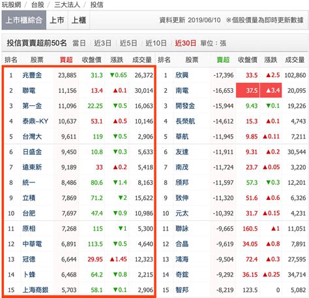Sort by 買超 column header
The width and height of the screenshot is (309, 298).
click(66, 59)
